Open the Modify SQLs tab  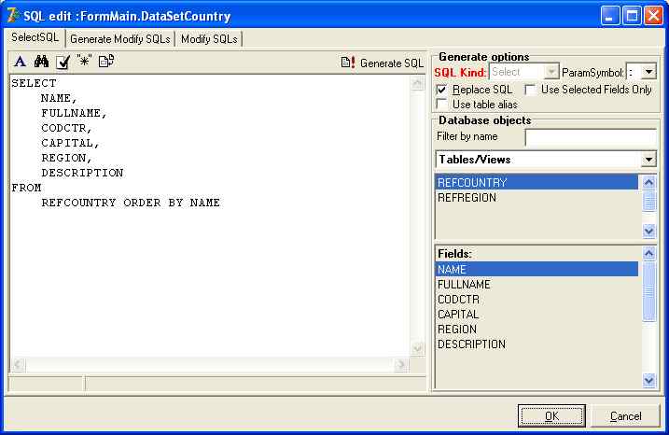209,39
